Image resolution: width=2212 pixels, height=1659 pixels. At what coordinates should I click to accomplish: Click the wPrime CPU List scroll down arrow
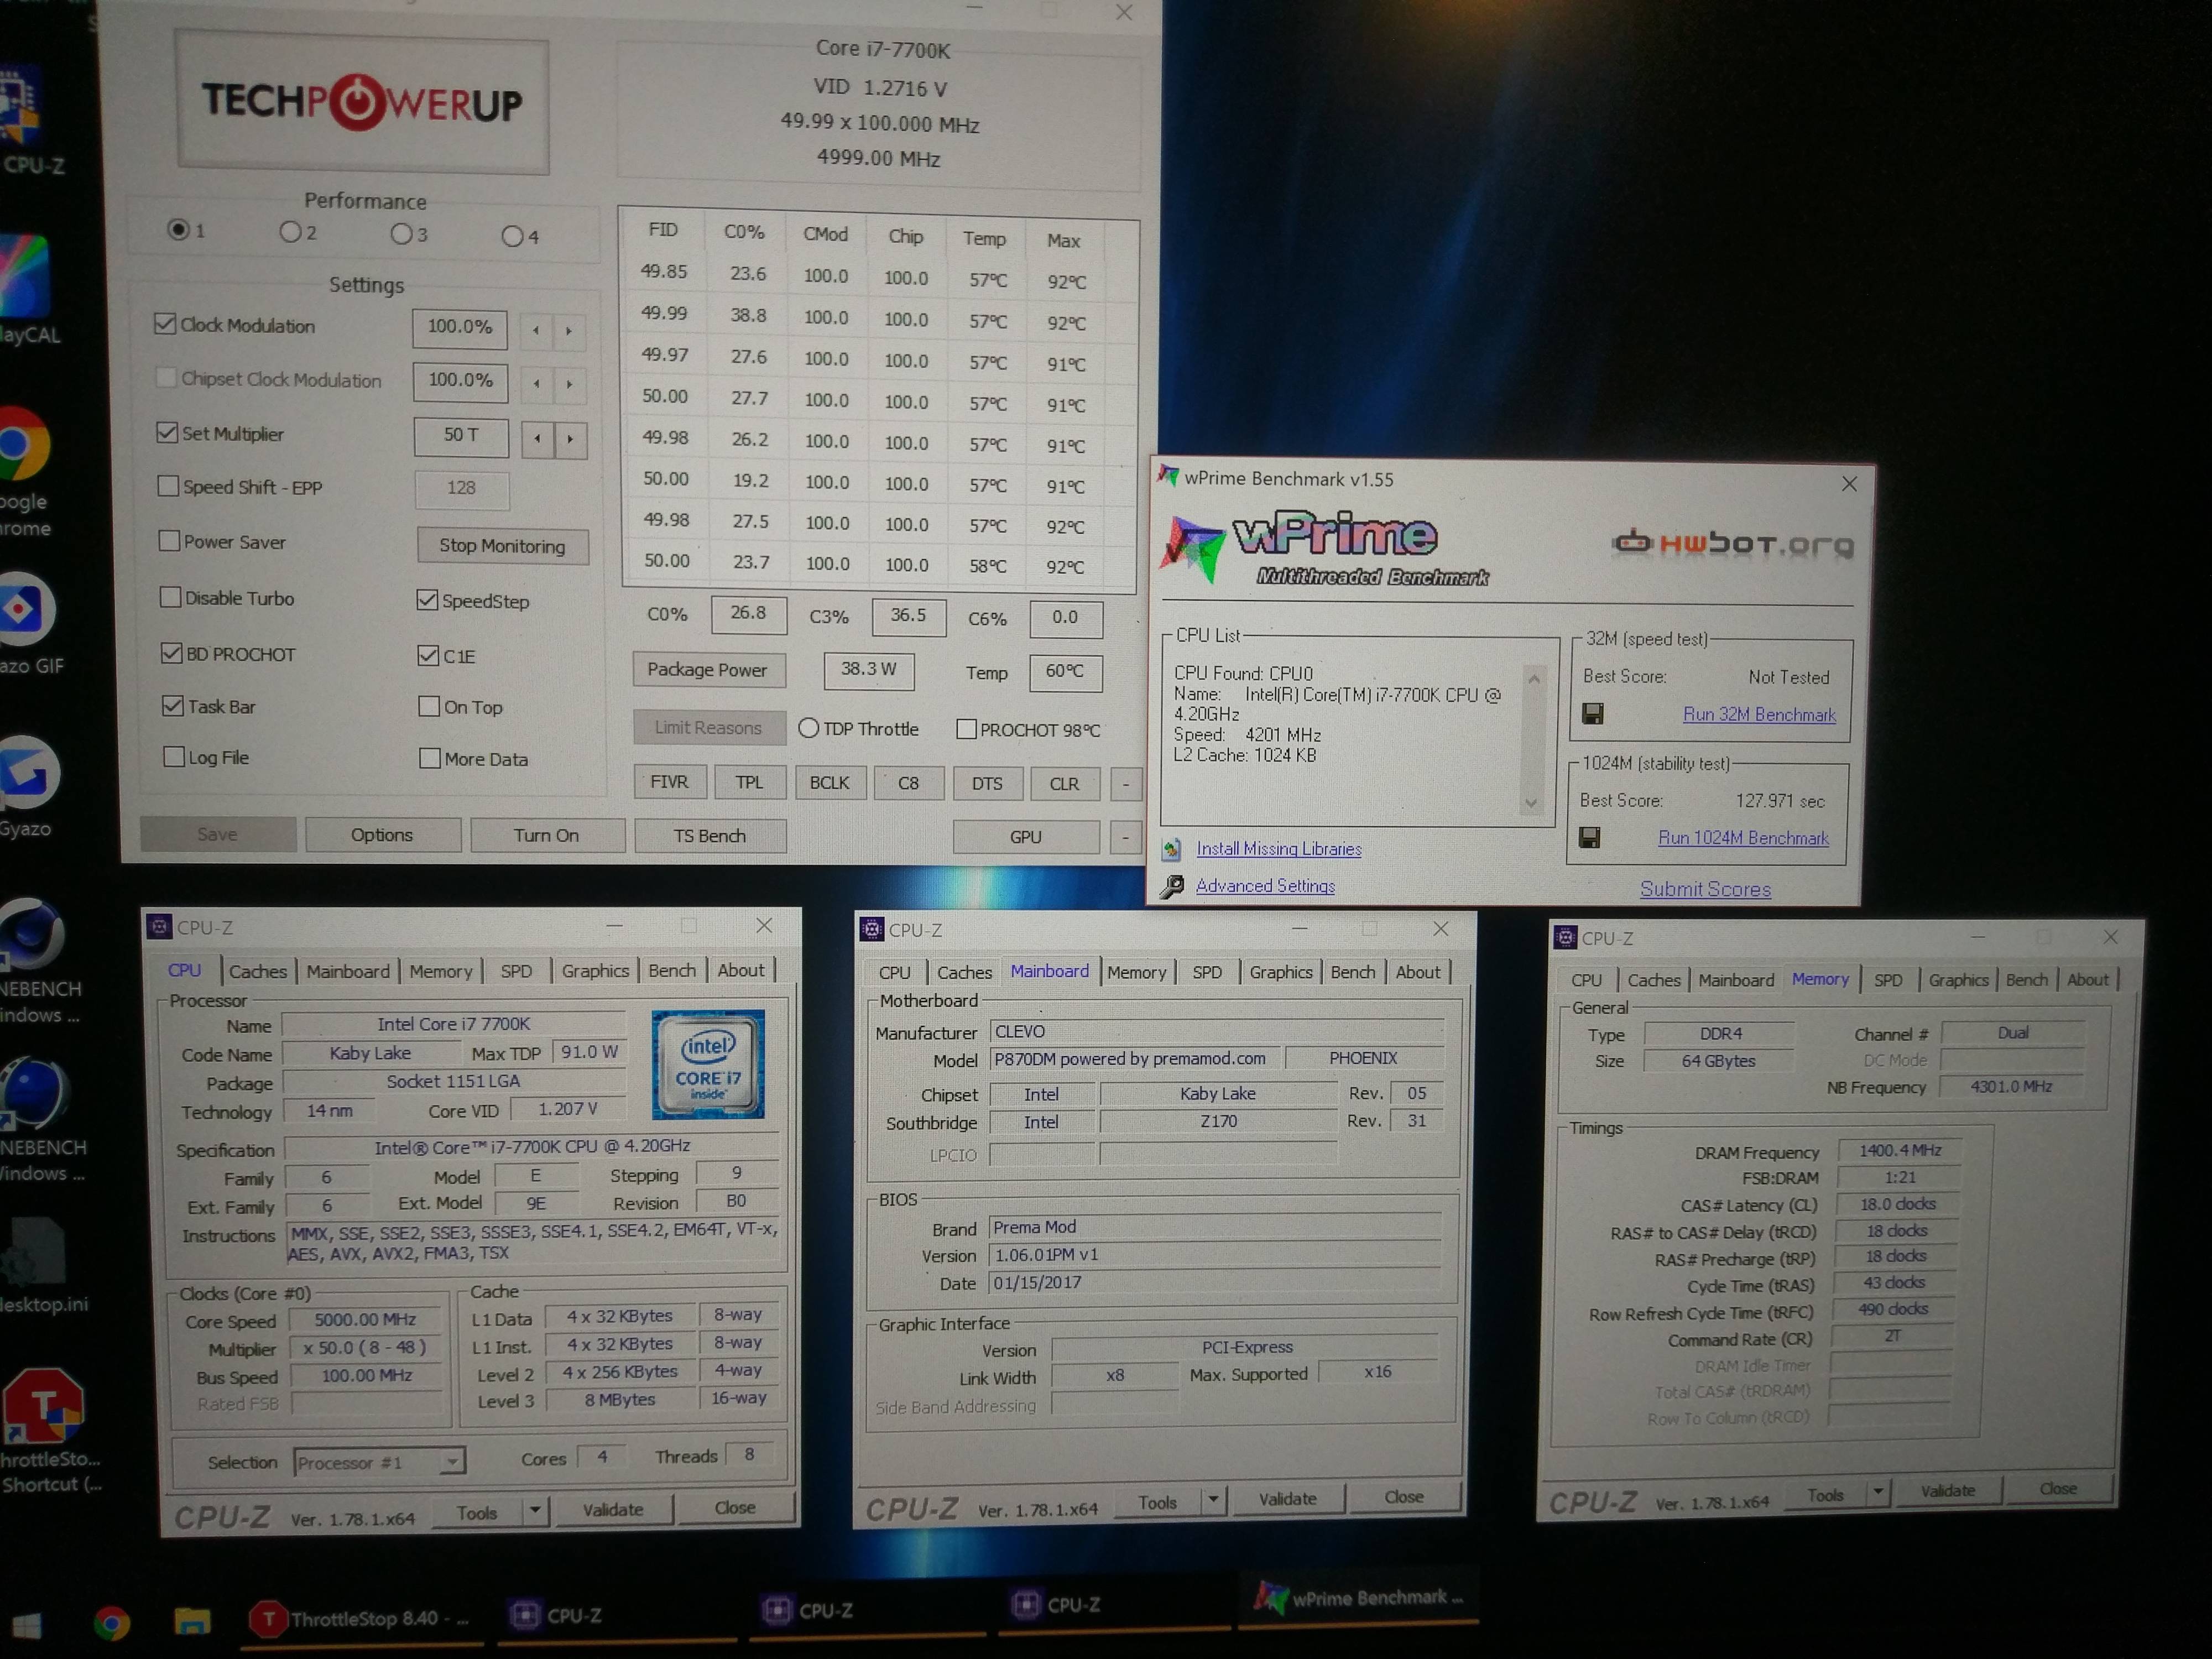[x=1531, y=803]
